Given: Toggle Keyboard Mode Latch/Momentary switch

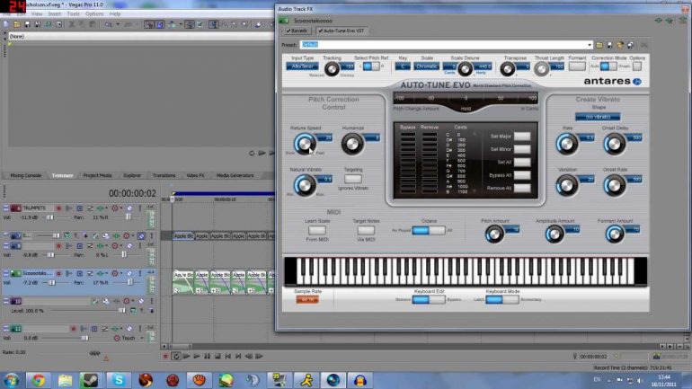Looking at the screenshot, I should (x=501, y=299).
